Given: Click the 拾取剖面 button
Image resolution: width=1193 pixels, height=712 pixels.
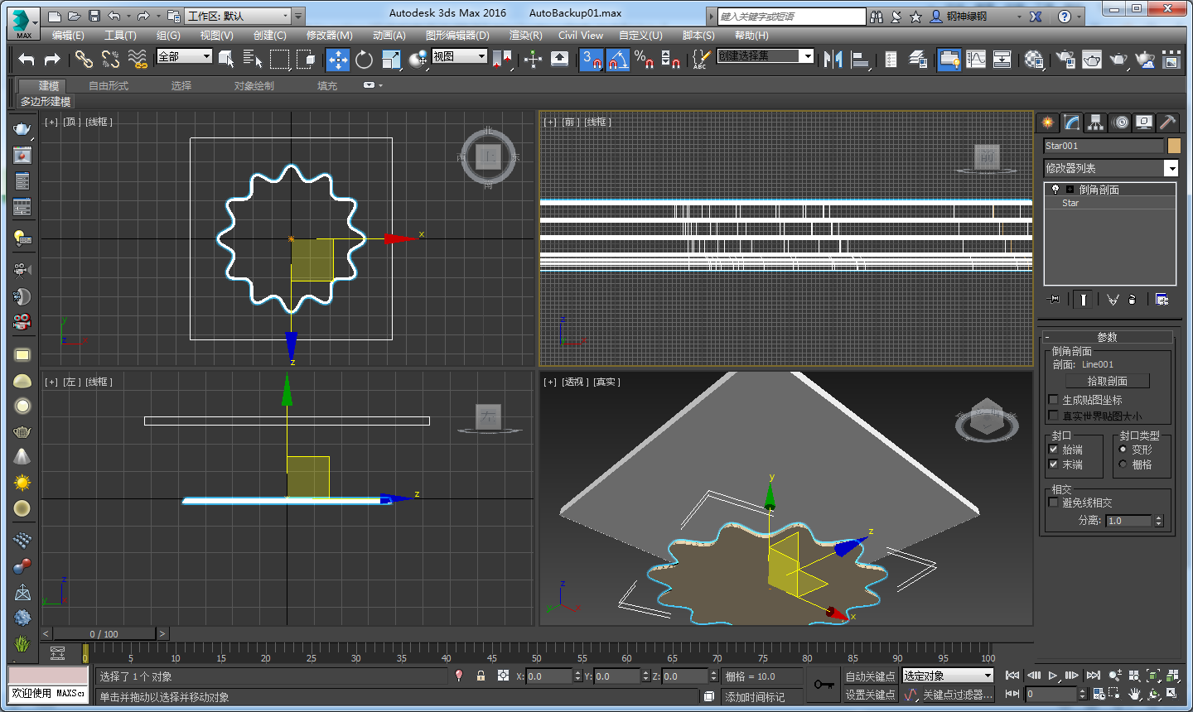Looking at the screenshot, I should (x=1107, y=381).
